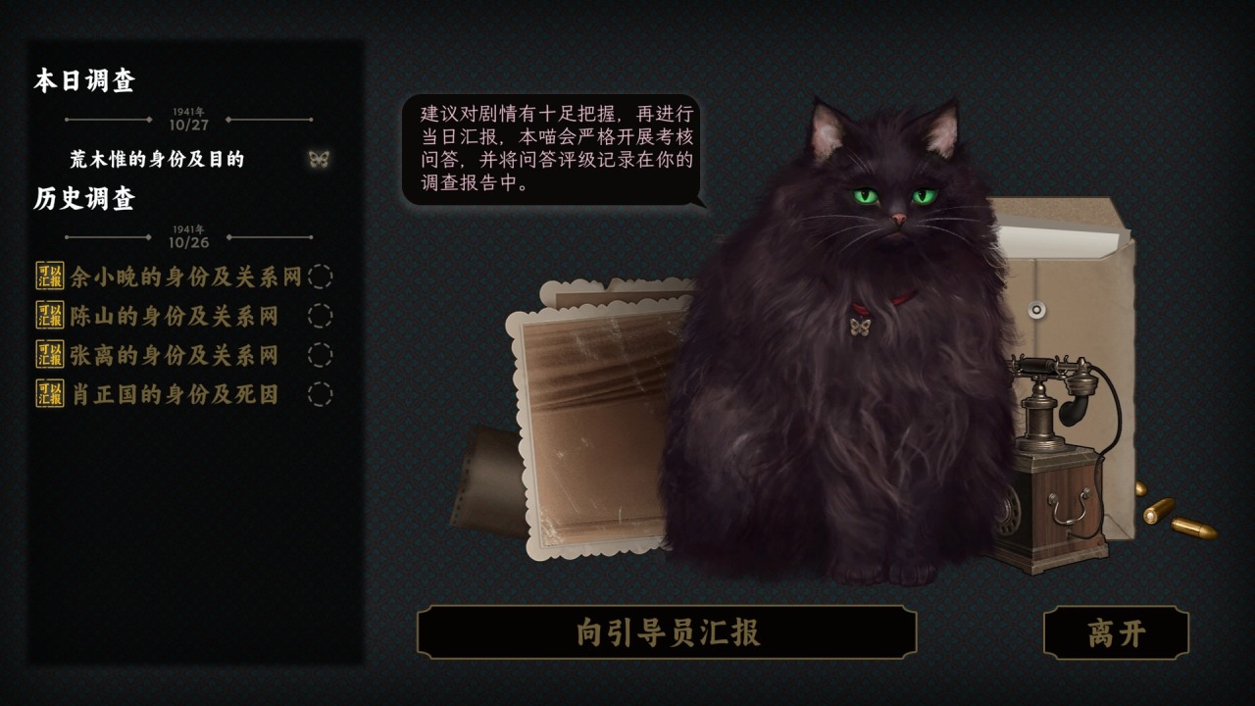Viewport: 1255px width, 706px height.
Task: Click the butterfly icon beside 荒木惟的身份及目的
Action: click(x=319, y=159)
